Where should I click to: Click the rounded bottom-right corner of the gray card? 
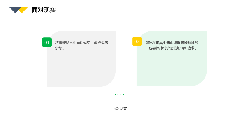111,82
